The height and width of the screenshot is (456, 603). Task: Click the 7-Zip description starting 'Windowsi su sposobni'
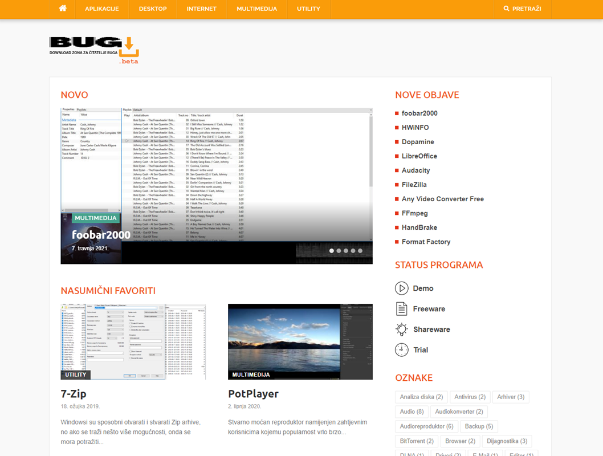tap(131, 432)
